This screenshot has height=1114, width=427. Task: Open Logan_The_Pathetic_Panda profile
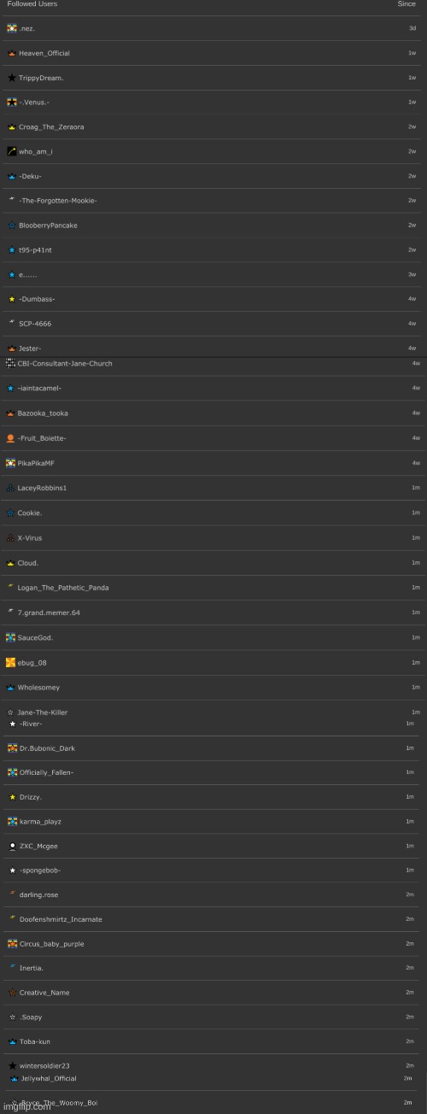63,588
